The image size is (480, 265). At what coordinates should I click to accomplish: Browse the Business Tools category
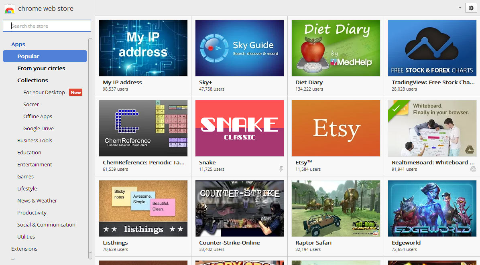(35, 141)
